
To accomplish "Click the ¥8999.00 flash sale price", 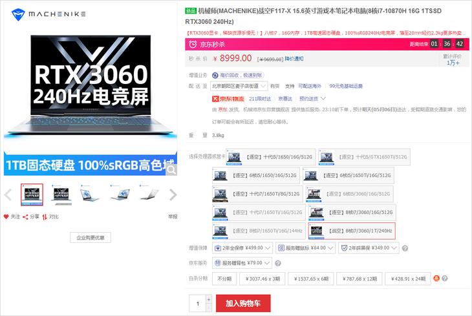I will 232,58.
